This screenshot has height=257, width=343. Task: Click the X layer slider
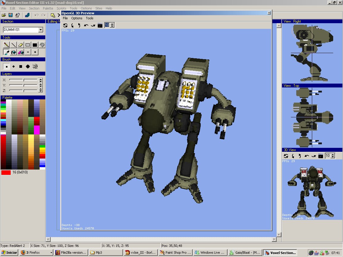pyautogui.click(x=23, y=80)
